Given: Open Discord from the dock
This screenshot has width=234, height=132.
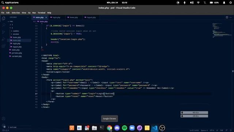Looking at the screenshot, I should (117, 128).
